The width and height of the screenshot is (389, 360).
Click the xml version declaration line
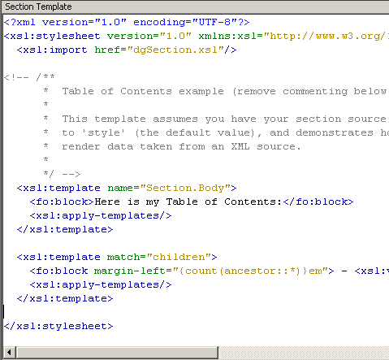pos(127,22)
